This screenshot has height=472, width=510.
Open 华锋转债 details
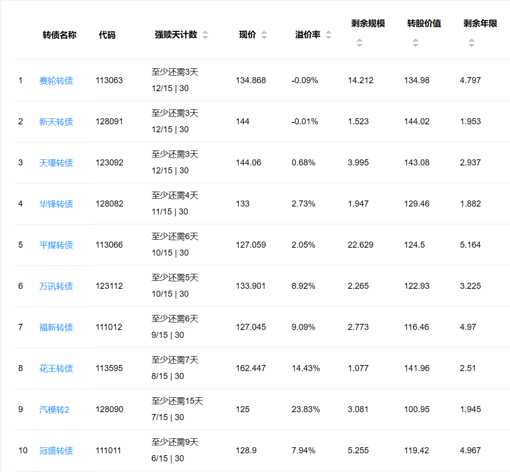point(56,204)
